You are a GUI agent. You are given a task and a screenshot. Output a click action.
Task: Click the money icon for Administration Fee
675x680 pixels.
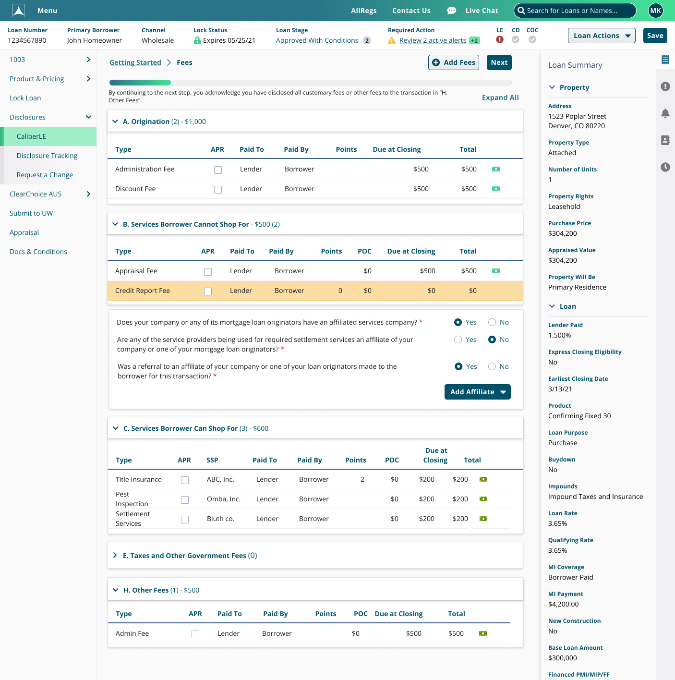496,169
